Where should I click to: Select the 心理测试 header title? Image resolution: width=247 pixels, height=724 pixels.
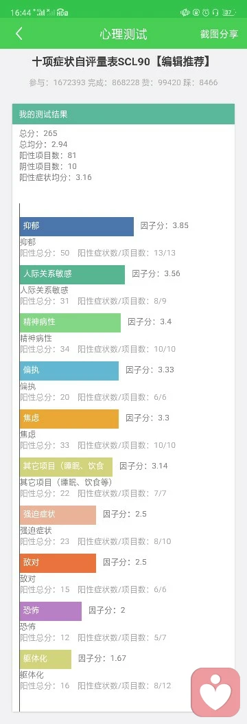click(123, 34)
